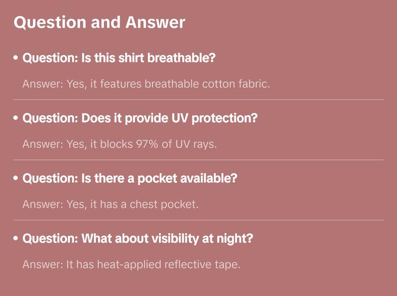Image resolution: width=397 pixels, height=296 pixels.
Task: Click the divider below the chest pocket answer
Action: (198, 220)
